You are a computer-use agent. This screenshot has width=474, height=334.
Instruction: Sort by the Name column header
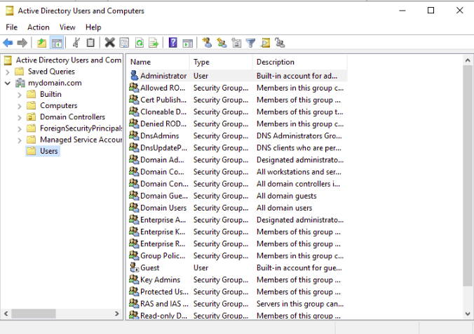click(x=158, y=62)
